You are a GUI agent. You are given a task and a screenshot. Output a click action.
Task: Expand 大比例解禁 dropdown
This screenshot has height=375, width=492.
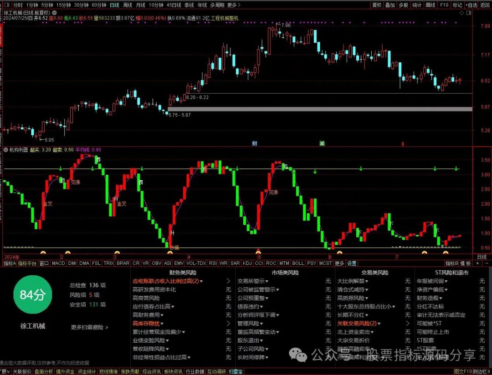coord(353,281)
